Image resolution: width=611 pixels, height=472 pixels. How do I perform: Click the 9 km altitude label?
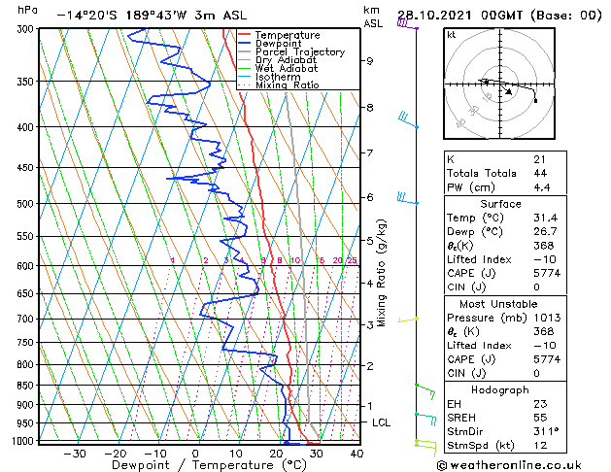(x=369, y=61)
